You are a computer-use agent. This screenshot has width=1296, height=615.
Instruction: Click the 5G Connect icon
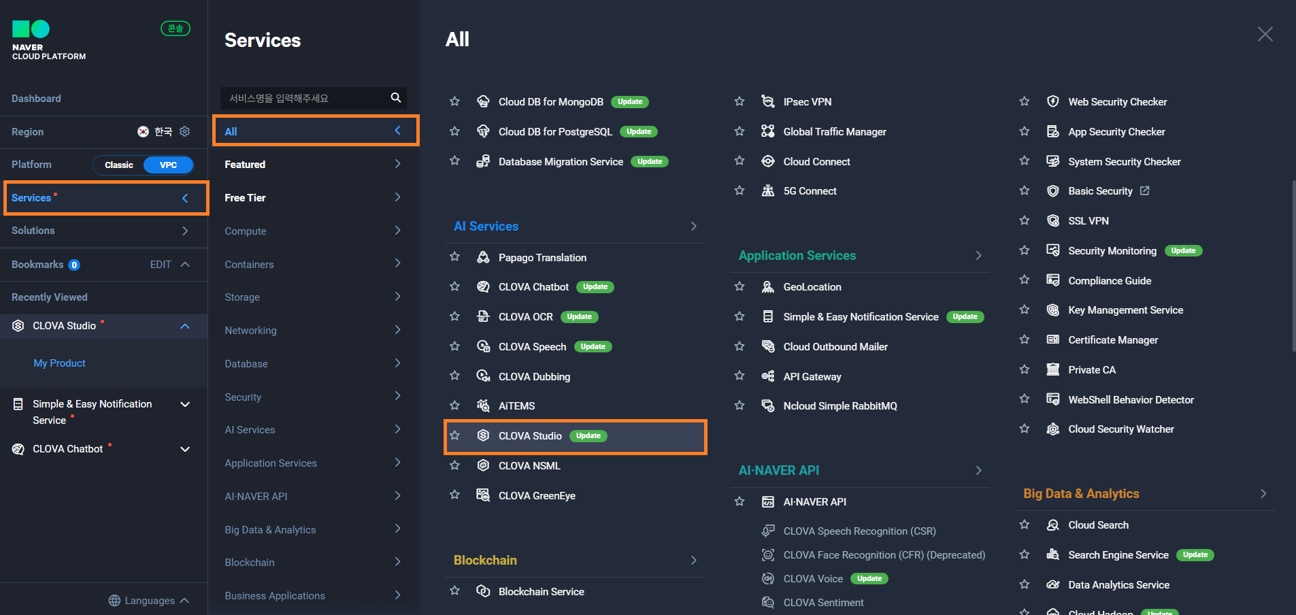pos(768,190)
